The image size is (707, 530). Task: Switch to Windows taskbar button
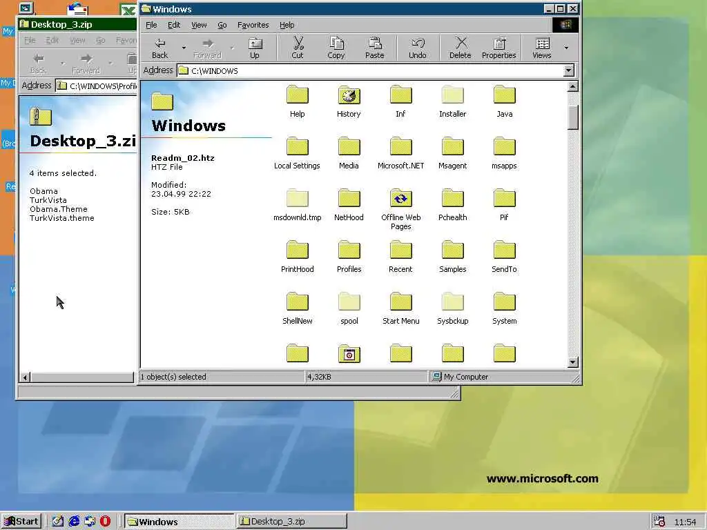(x=179, y=522)
